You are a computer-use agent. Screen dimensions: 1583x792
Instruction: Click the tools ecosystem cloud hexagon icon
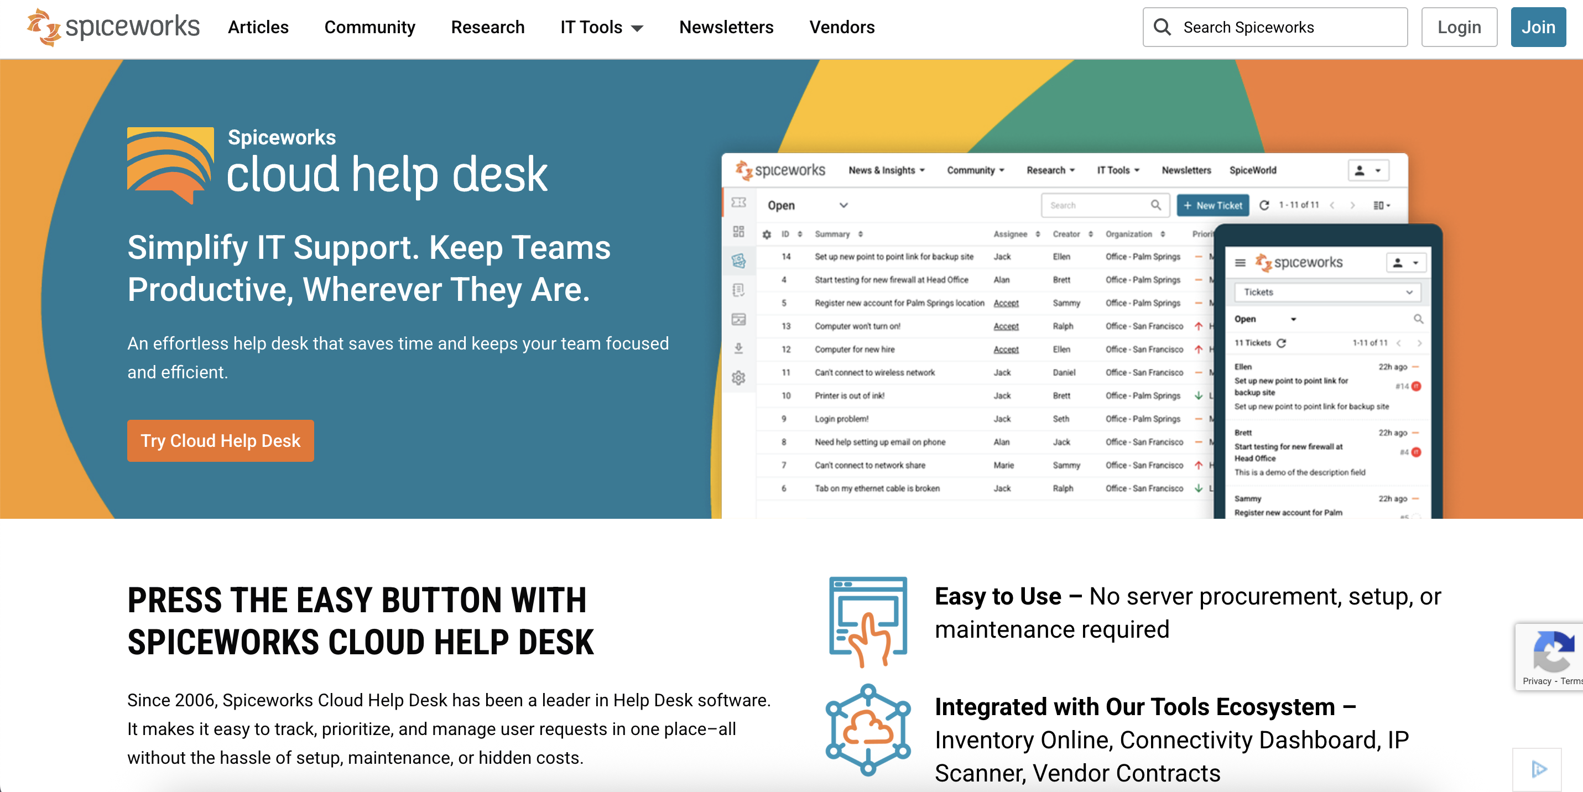(868, 730)
